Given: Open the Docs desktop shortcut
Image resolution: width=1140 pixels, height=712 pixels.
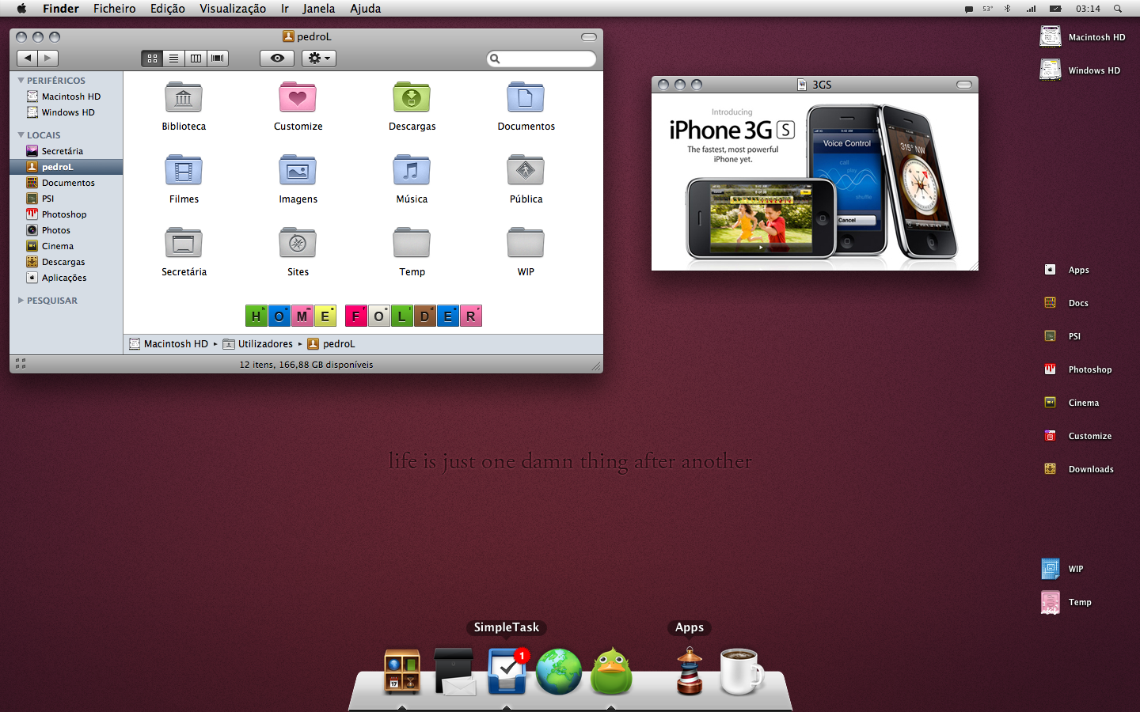Looking at the screenshot, I should click(1051, 303).
